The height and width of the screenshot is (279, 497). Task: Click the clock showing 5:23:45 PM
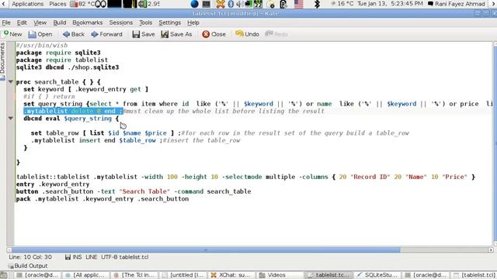(390, 4)
